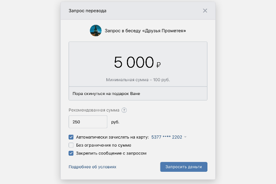
Task: Click the question mark help icon
Action: [124, 110]
